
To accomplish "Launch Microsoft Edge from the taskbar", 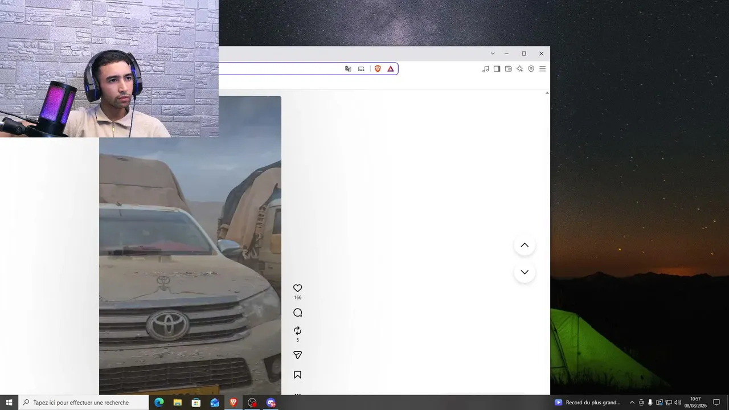I will [159, 403].
